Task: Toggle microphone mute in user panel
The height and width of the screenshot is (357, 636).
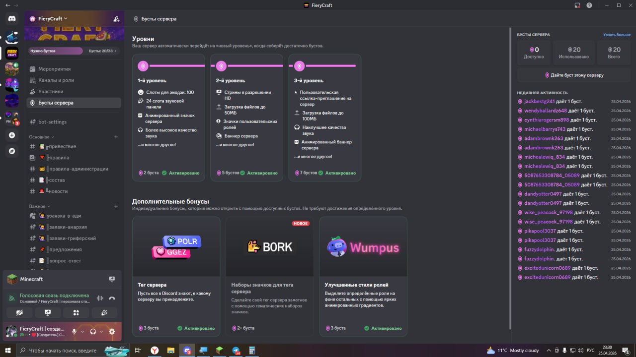Action: coord(75,332)
